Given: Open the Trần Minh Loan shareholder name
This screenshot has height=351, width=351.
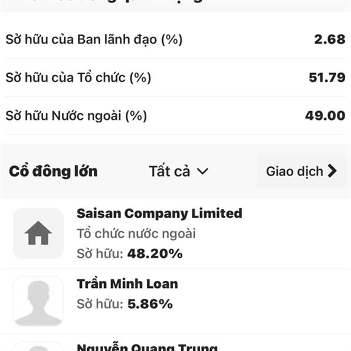Looking at the screenshot, I should tap(127, 284).
